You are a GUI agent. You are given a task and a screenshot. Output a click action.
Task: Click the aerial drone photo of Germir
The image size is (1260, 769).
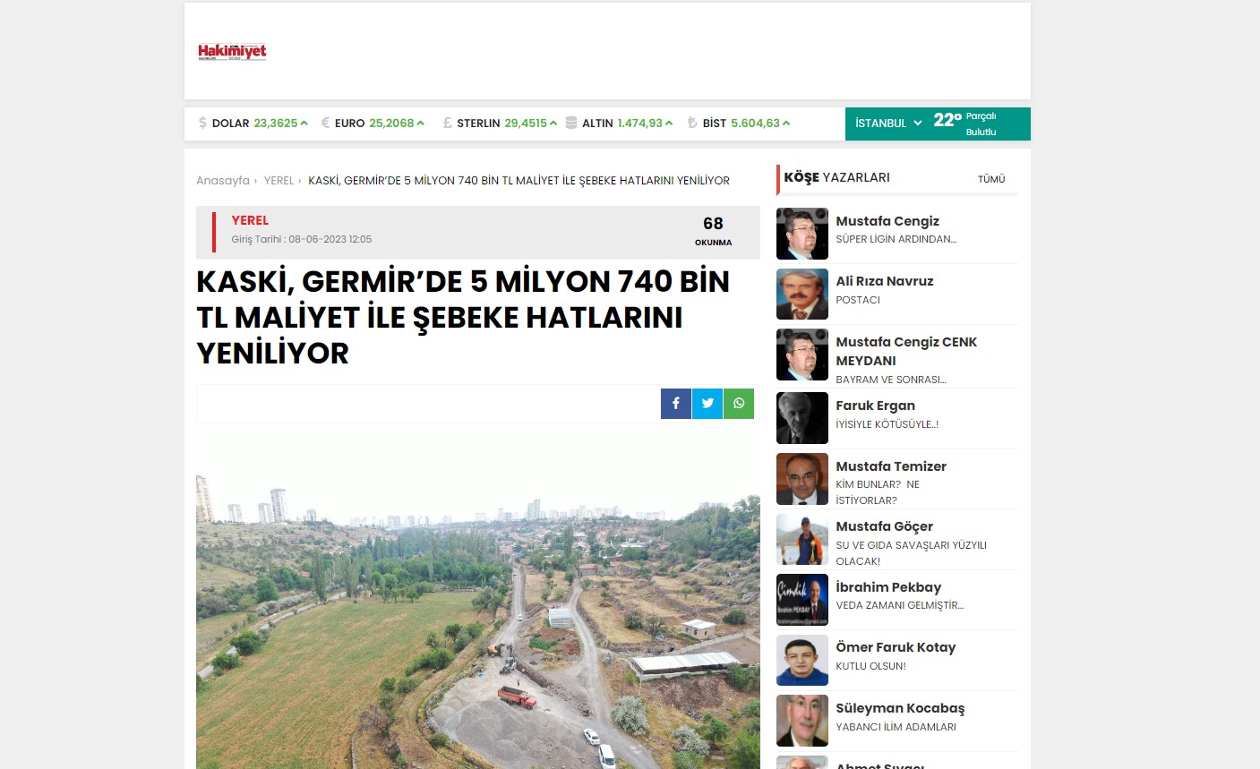coord(477,609)
